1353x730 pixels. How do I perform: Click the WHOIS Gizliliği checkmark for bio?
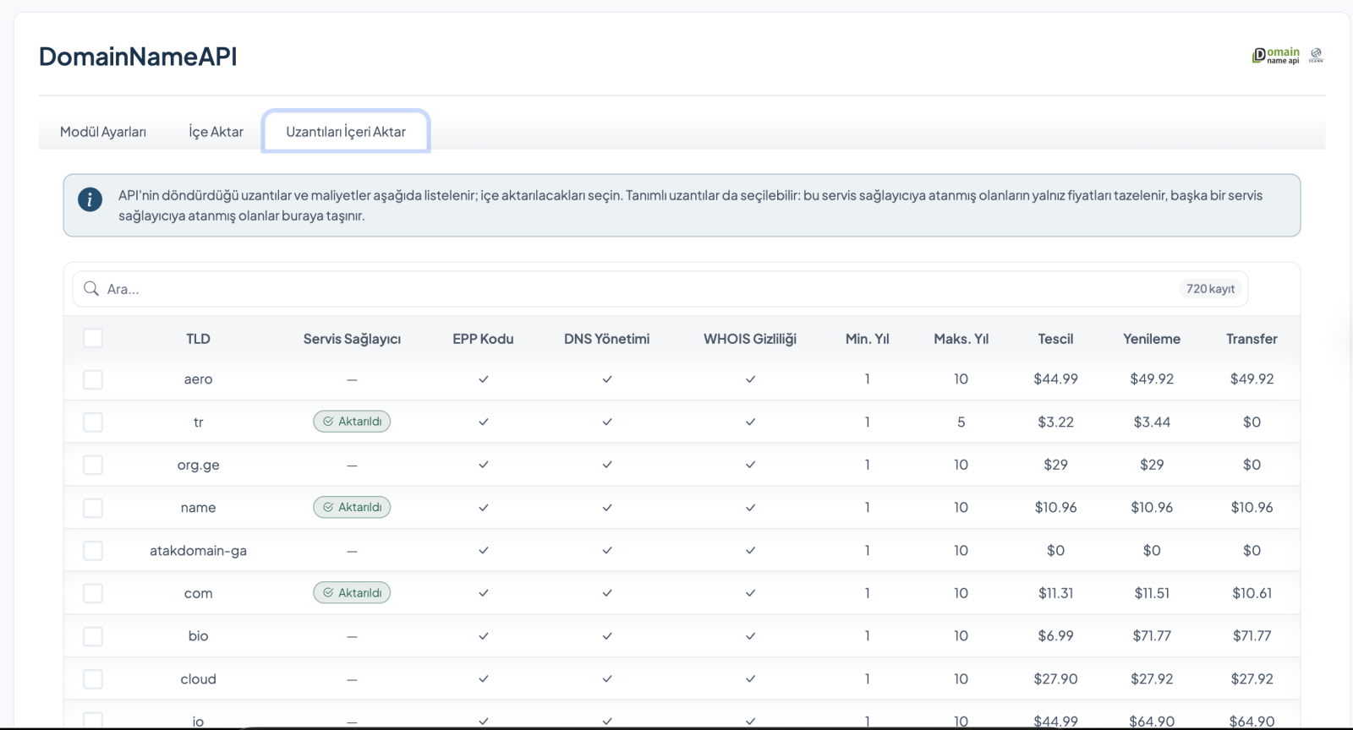tap(750, 636)
